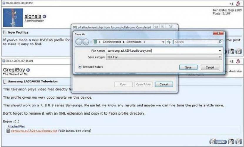Viewport: 244px width, 147px height.
Task: Click the Back navigation button
Action: pyautogui.click(x=78, y=42)
